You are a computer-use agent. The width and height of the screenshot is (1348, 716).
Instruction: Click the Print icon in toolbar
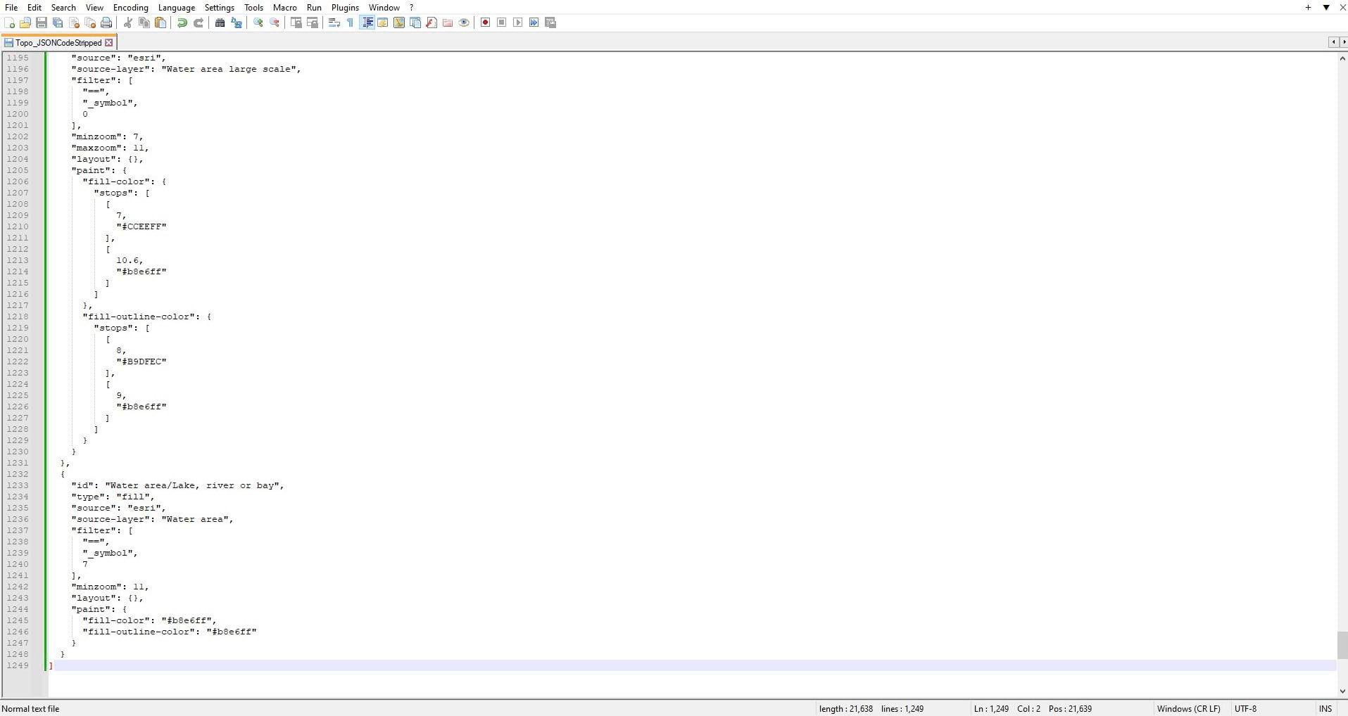tap(106, 23)
